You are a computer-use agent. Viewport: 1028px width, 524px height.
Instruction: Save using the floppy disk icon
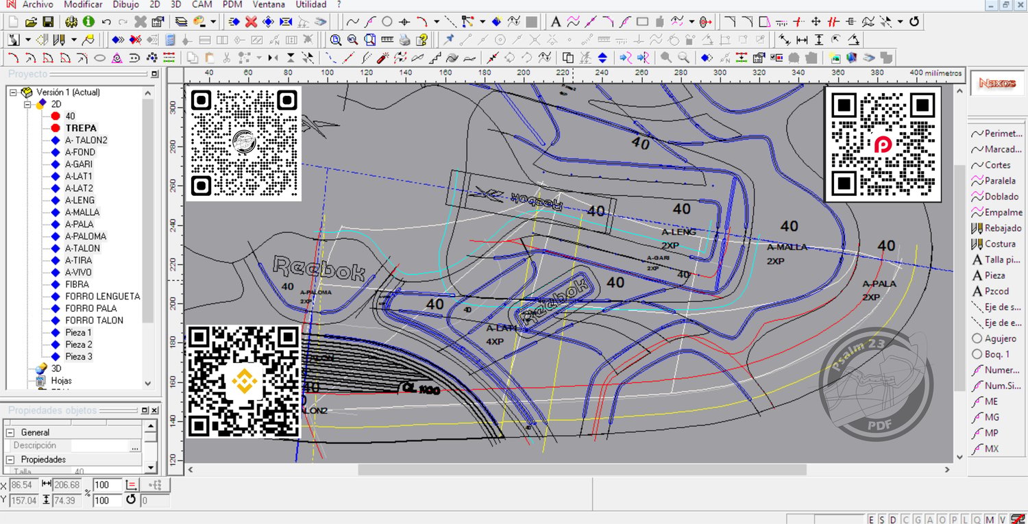[48, 22]
